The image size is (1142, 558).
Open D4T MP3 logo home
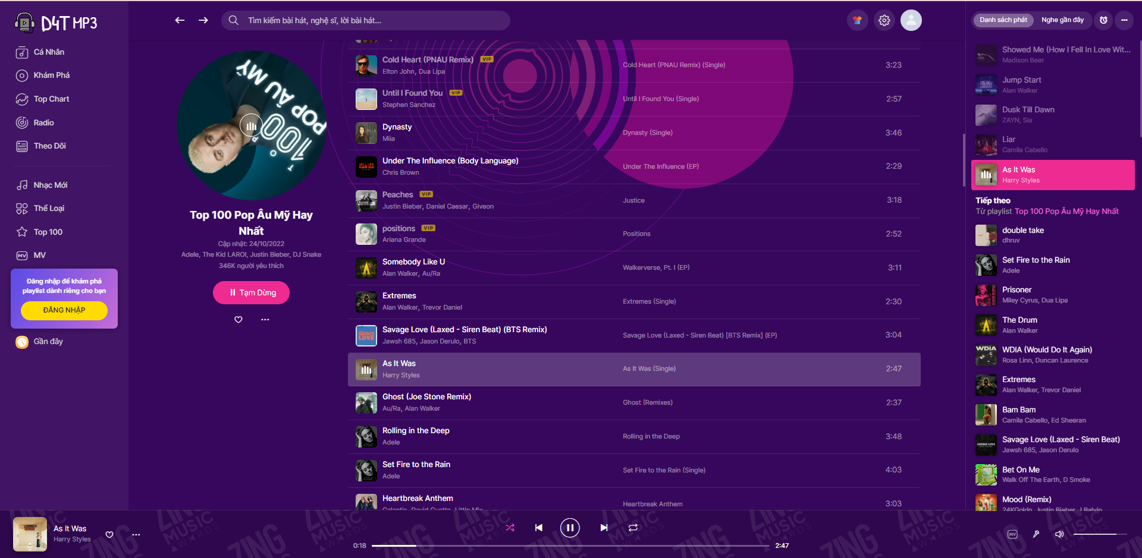(x=56, y=23)
